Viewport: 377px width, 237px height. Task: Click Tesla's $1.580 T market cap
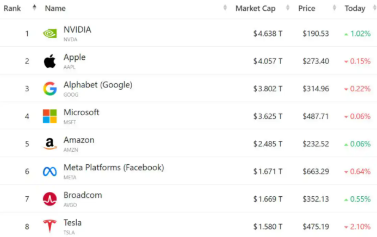[268, 227]
